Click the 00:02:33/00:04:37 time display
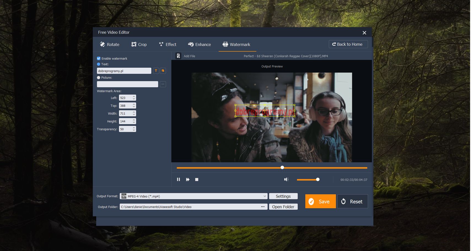Screen dimensions: 474x251 [354, 180]
